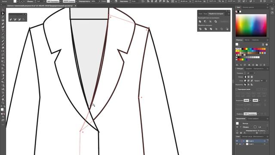Viewport: 275px width, 155px height.
Task: Select layer Слой 2 by name
Action: tap(251, 141)
